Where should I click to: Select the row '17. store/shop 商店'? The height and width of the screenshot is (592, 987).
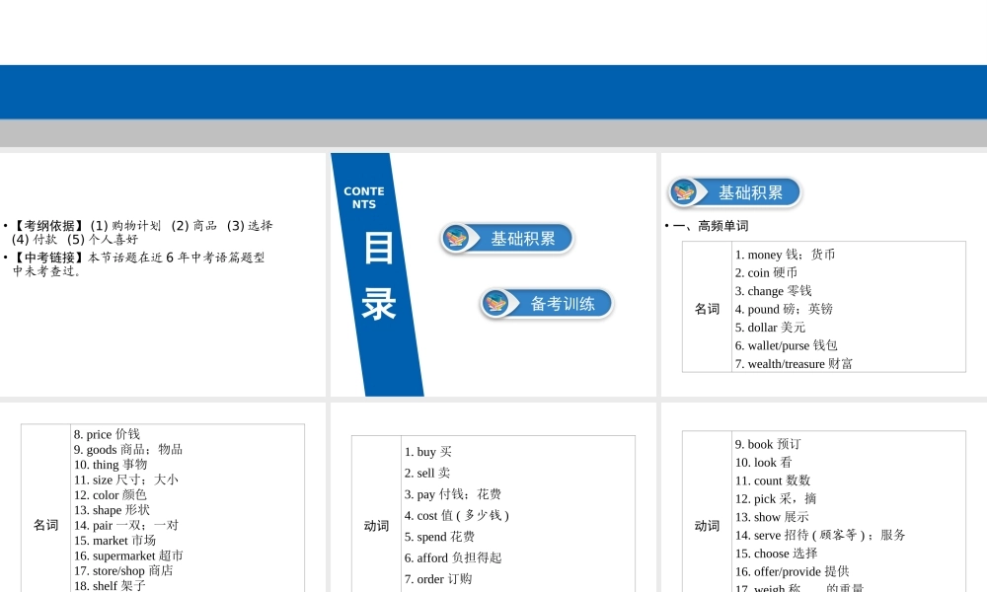(x=123, y=570)
